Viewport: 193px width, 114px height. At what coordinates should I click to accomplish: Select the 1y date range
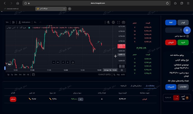(12, 74)
